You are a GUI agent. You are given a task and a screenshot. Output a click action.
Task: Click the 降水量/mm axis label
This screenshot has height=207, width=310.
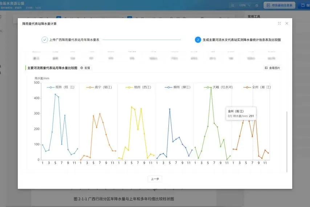(42, 78)
